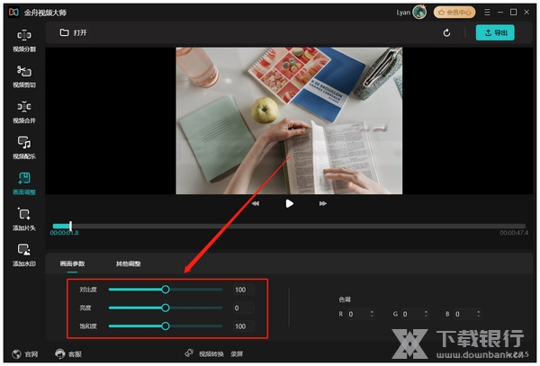
Task: Click the R color value stepper
Action: tap(372, 314)
